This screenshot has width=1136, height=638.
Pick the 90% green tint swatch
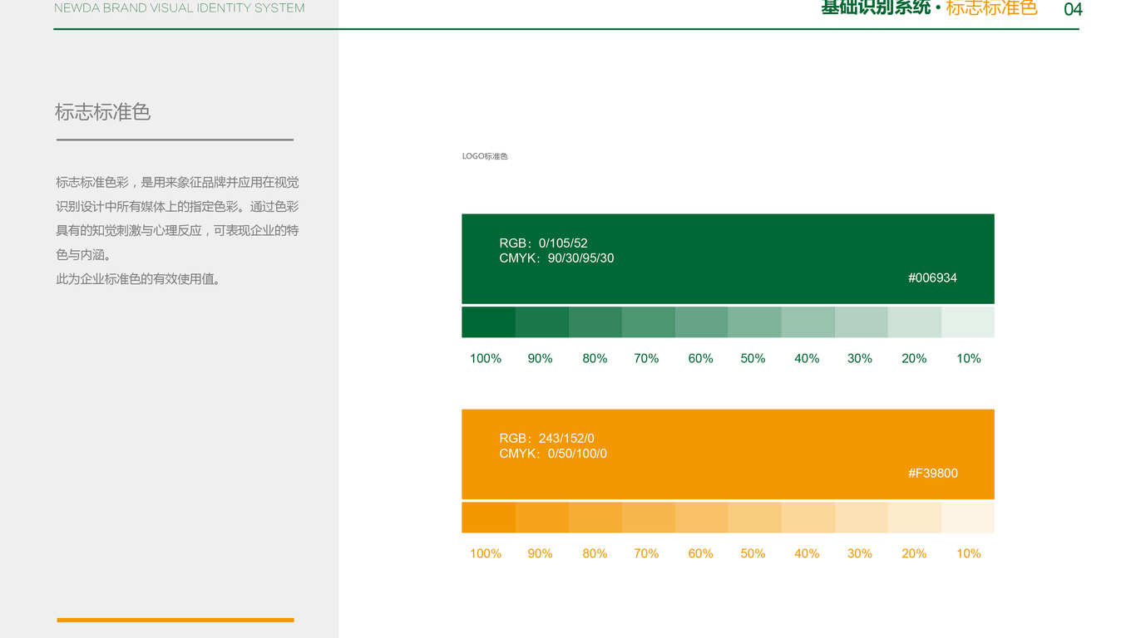coord(542,322)
